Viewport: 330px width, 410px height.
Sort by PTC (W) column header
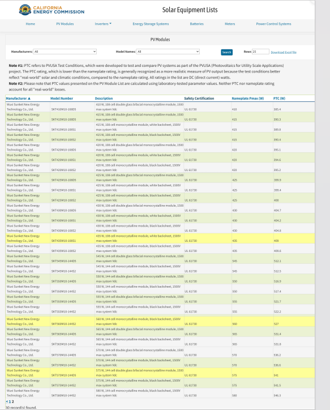[x=279, y=99]
